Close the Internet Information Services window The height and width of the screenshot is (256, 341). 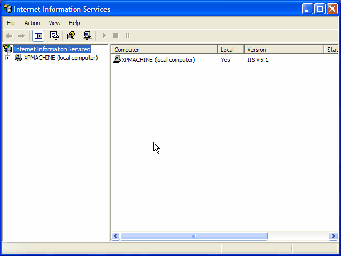(x=332, y=9)
